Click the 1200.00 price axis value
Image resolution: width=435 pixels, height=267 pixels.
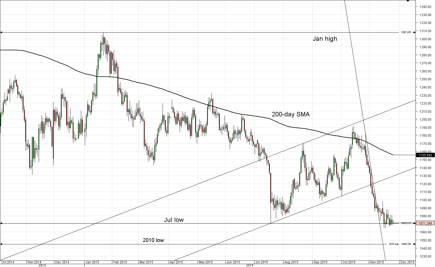point(426,119)
